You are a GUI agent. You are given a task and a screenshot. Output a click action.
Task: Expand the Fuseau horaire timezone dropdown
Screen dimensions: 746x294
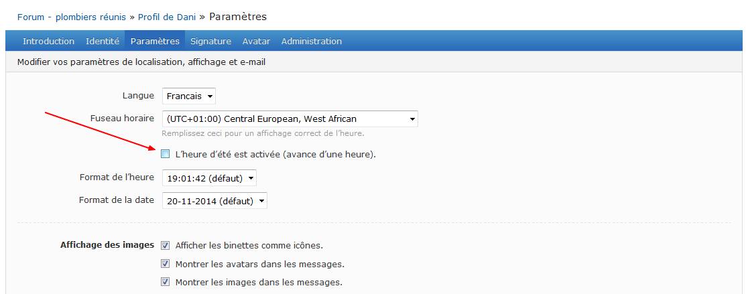coord(290,119)
